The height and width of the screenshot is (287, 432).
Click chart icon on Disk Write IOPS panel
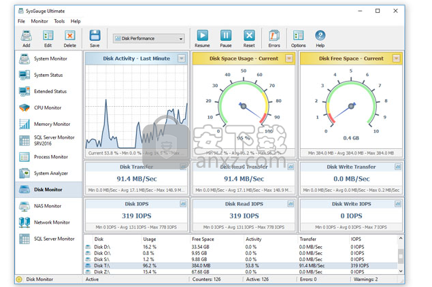pyautogui.click(x=397, y=204)
